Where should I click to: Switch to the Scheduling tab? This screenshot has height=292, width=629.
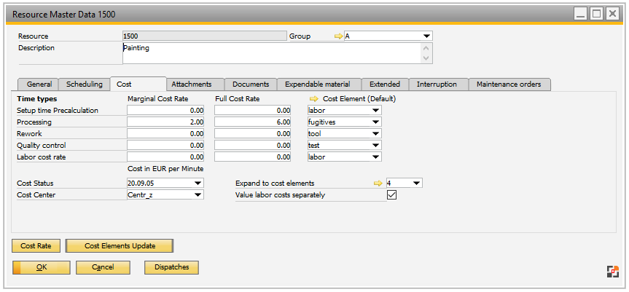[x=84, y=84]
